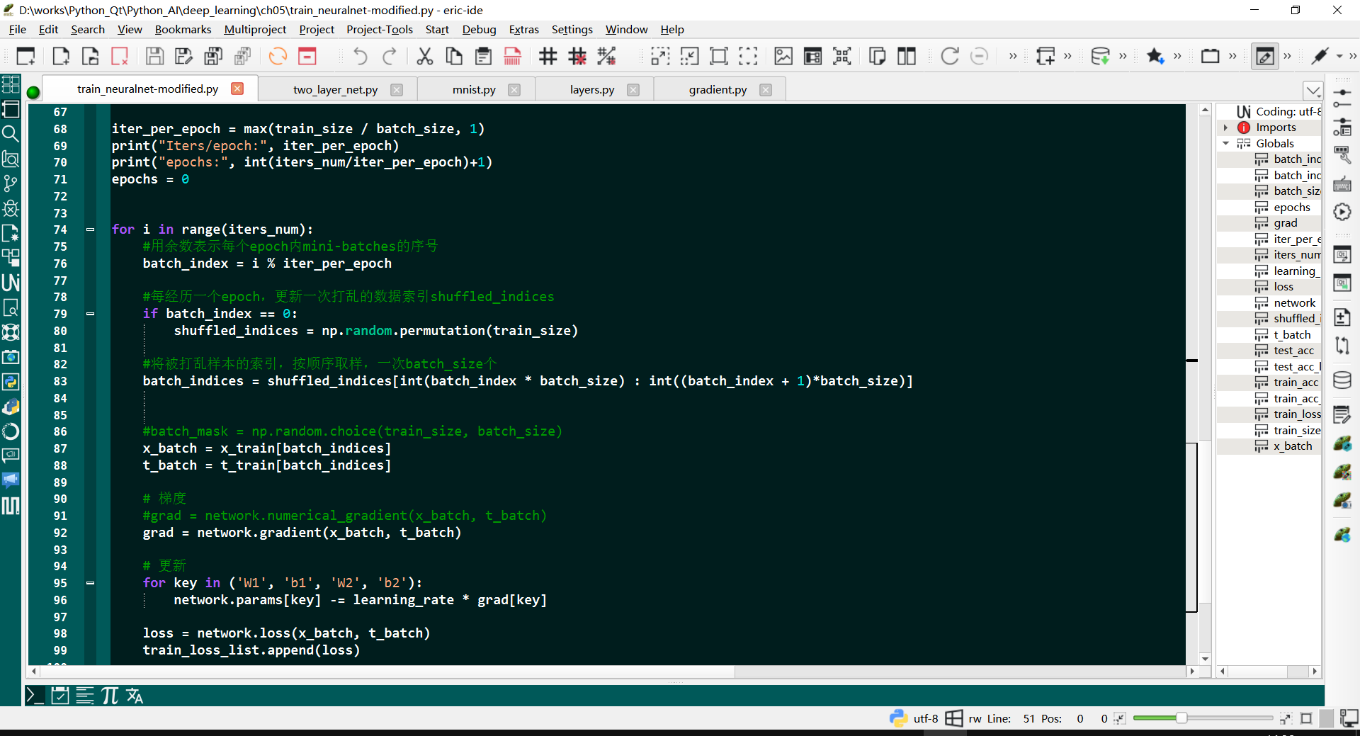Screen dimensions: 1360x736
Task: Open the Multiproject menu
Action: click(x=255, y=29)
